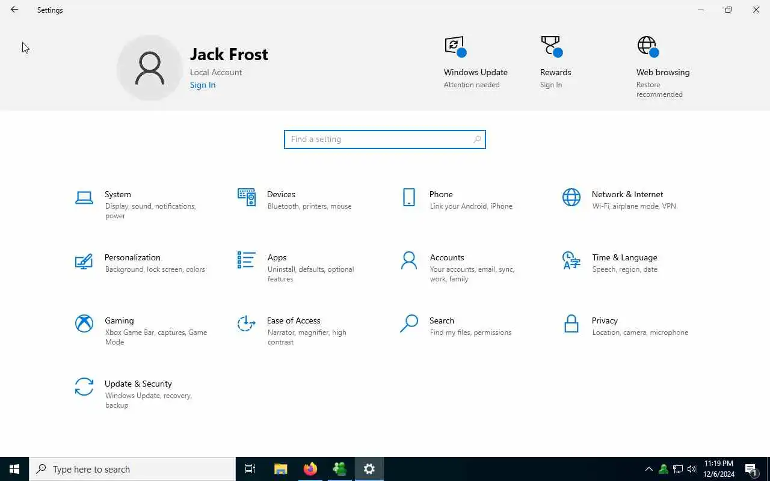Click the Gaming heading text
770x481 pixels.
[x=119, y=320]
